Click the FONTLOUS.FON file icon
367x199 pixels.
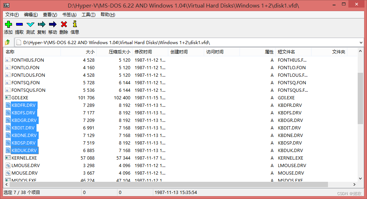pyautogui.click(x=8, y=75)
